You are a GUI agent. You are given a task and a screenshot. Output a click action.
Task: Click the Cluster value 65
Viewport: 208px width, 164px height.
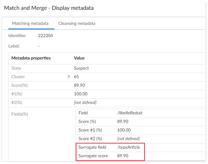(x=76, y=77)
